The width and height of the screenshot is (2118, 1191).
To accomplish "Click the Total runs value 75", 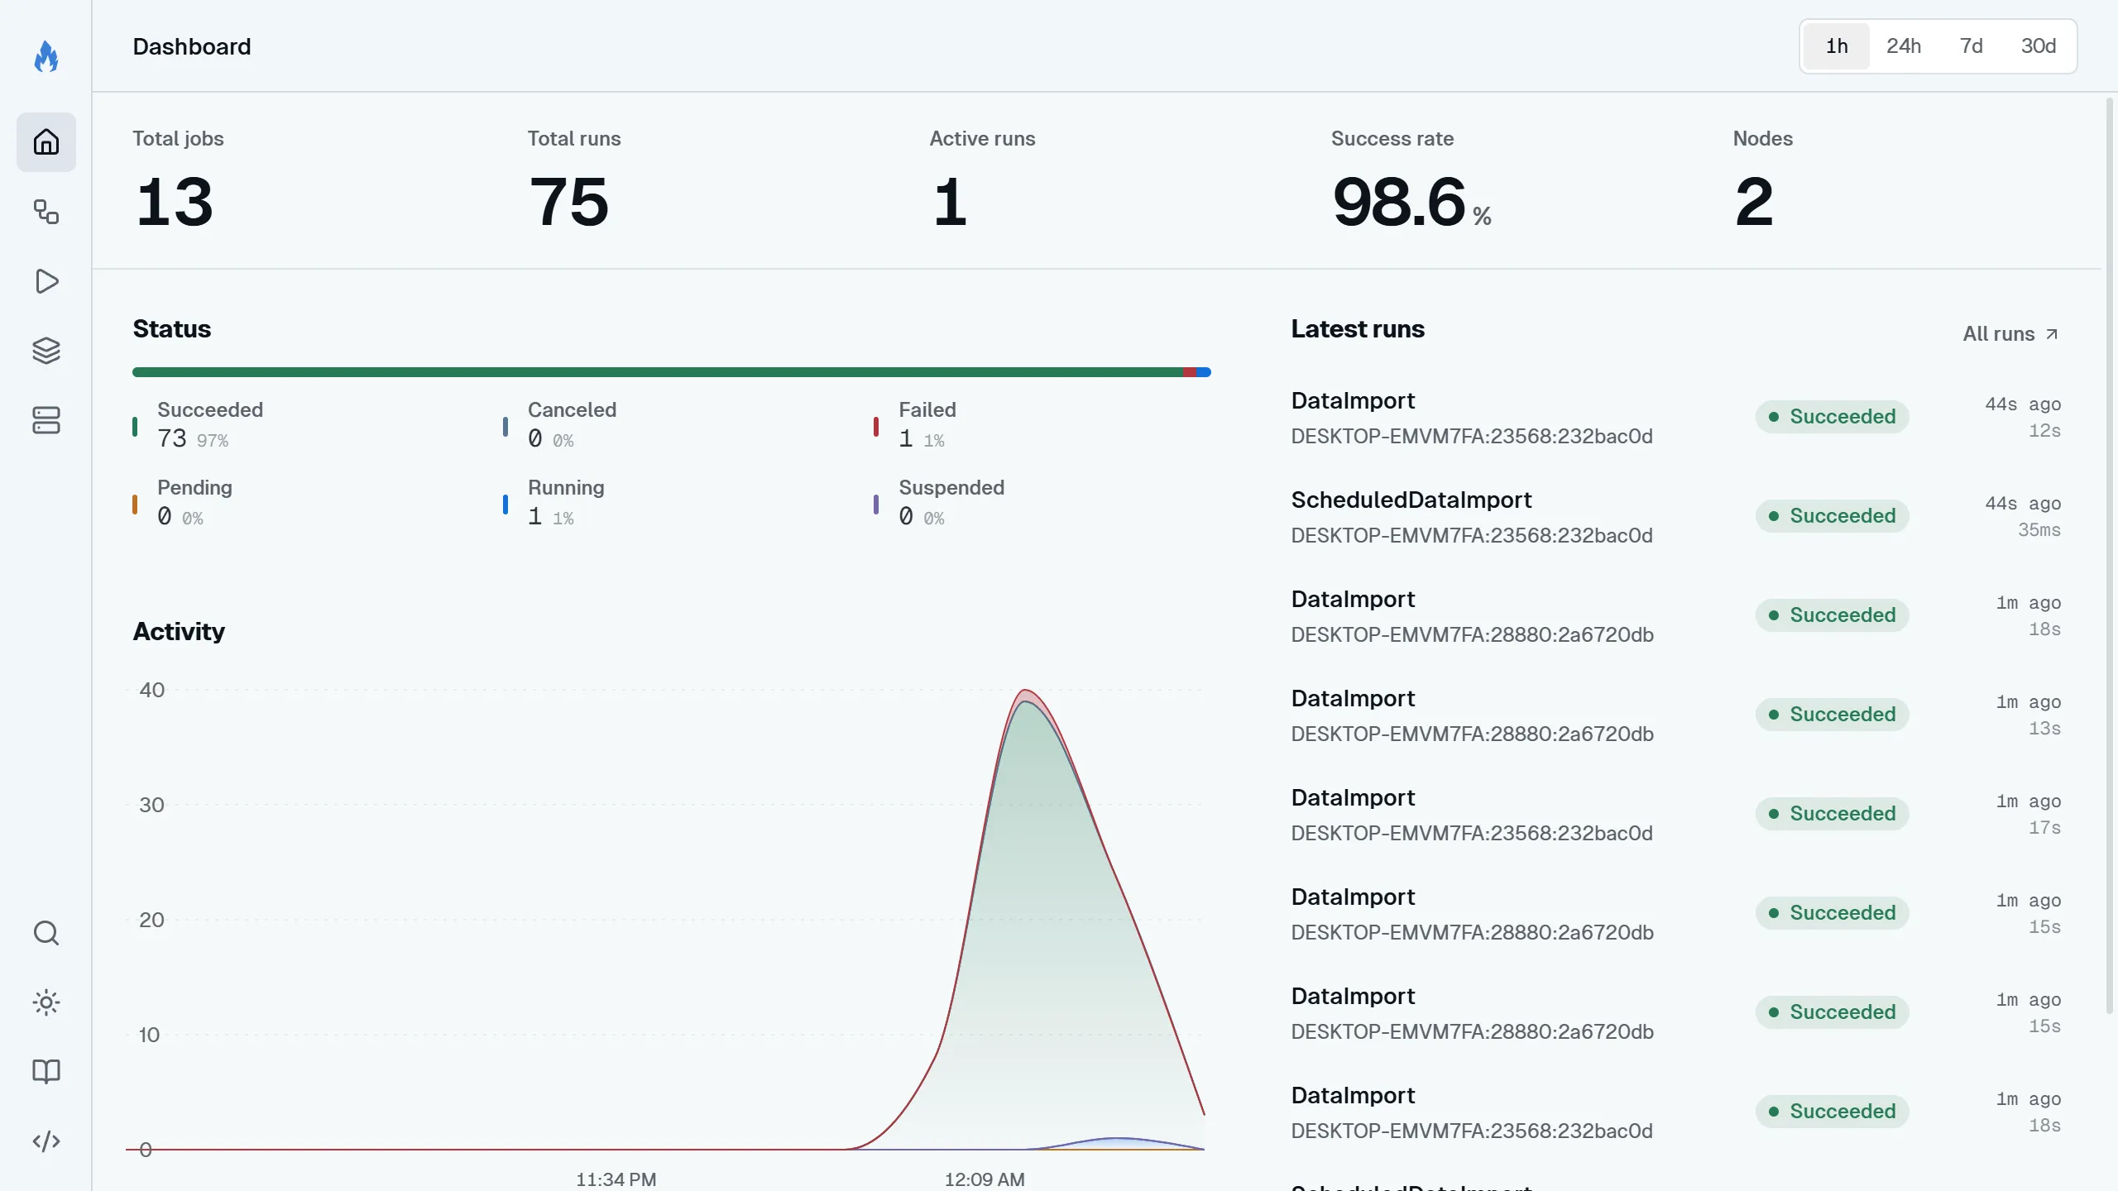I will click(x=569, y=202).
